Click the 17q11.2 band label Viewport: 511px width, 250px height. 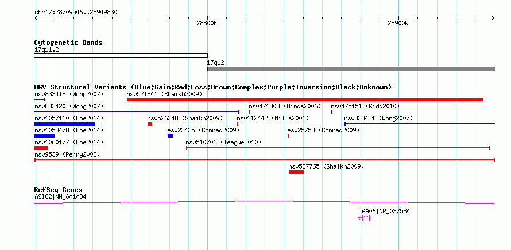pos(47,49)
